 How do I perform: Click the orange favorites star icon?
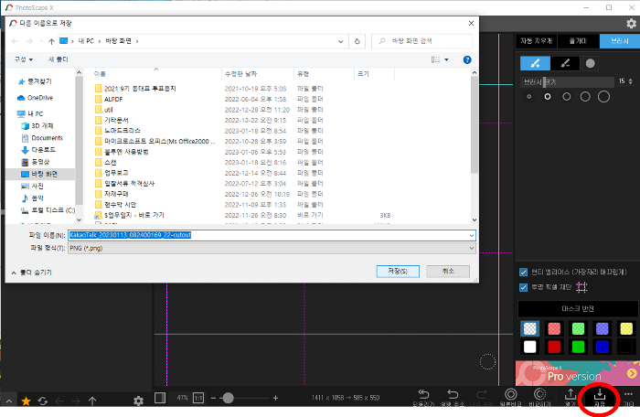pyautogui.click(x=27, y=401)
